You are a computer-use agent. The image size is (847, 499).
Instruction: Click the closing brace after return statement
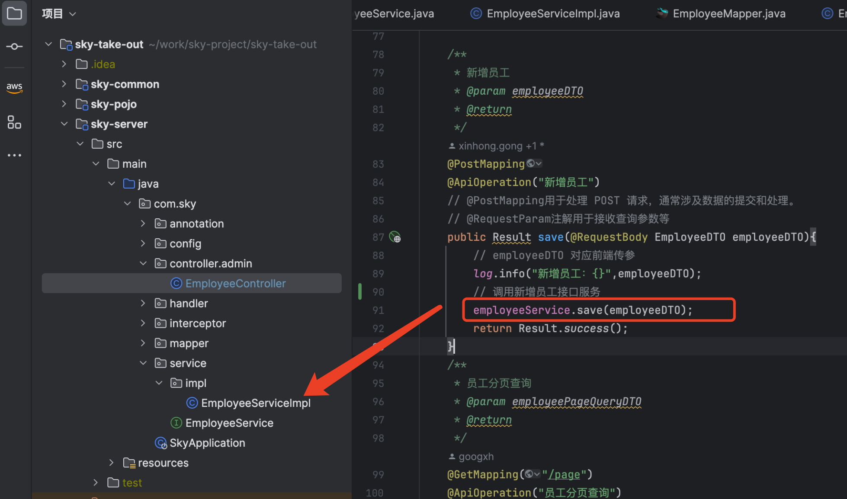click(451, 346)
